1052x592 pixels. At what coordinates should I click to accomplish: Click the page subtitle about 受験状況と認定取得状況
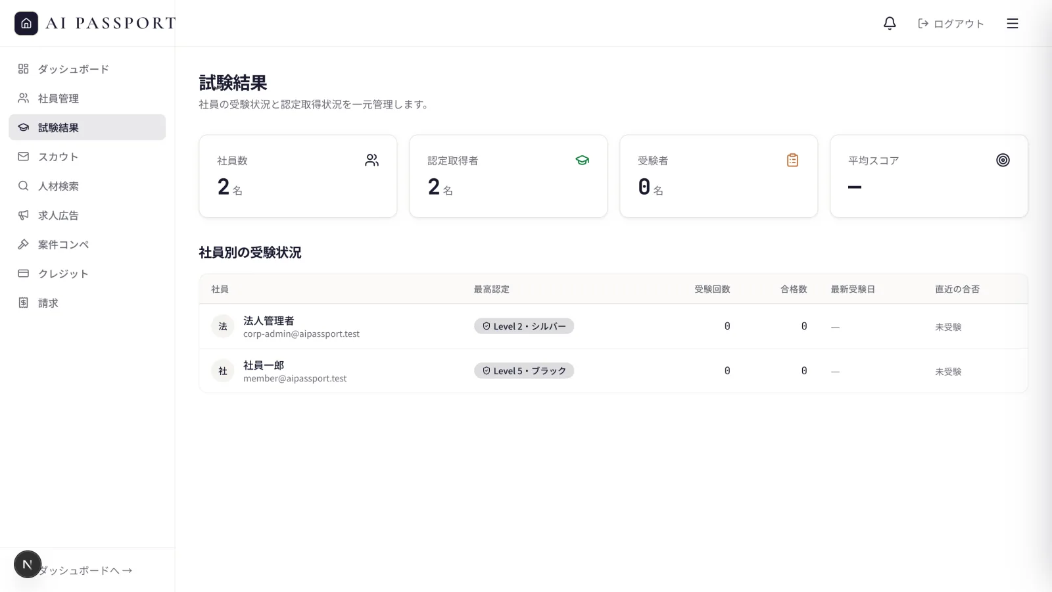[x=314, y=105]
